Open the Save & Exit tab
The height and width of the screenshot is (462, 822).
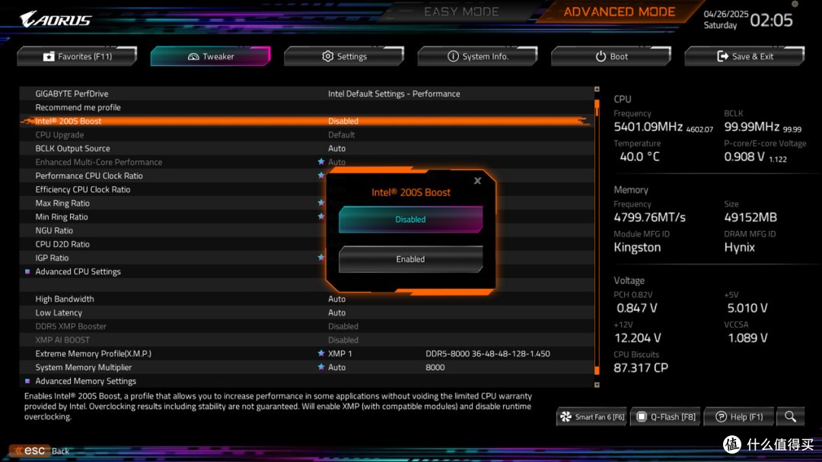744,56
